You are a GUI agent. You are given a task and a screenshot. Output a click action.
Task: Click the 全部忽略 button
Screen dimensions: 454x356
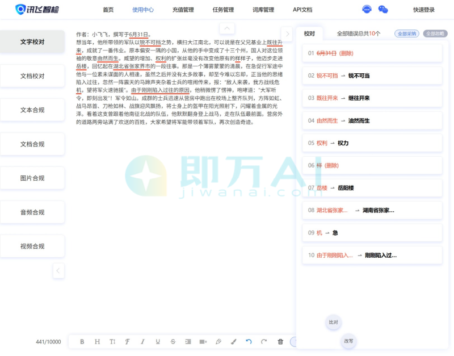(435, 34)
